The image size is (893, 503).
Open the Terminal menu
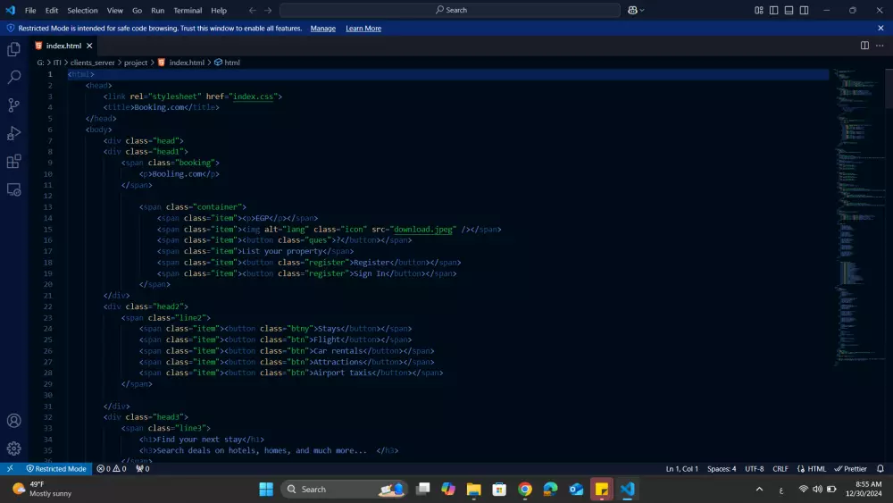[188, 10]
